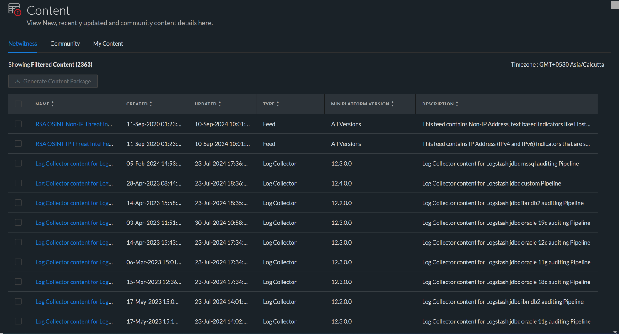619x334 pixels.
Task: Switch to the Community tab
Action: [65, 44]
